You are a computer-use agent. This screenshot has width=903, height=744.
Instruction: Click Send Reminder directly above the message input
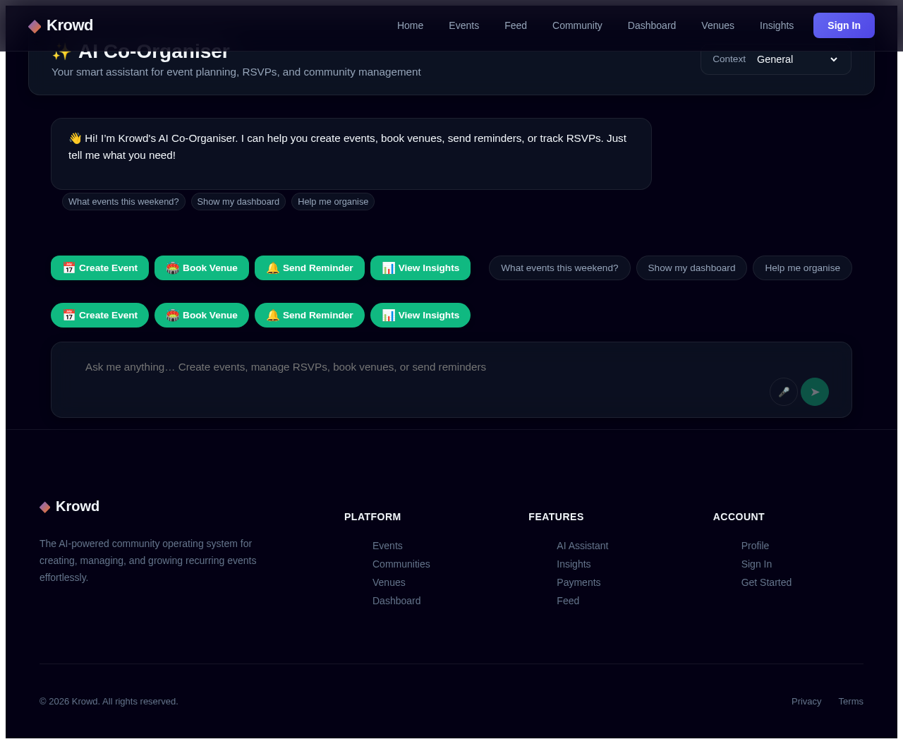click(310, 315)
